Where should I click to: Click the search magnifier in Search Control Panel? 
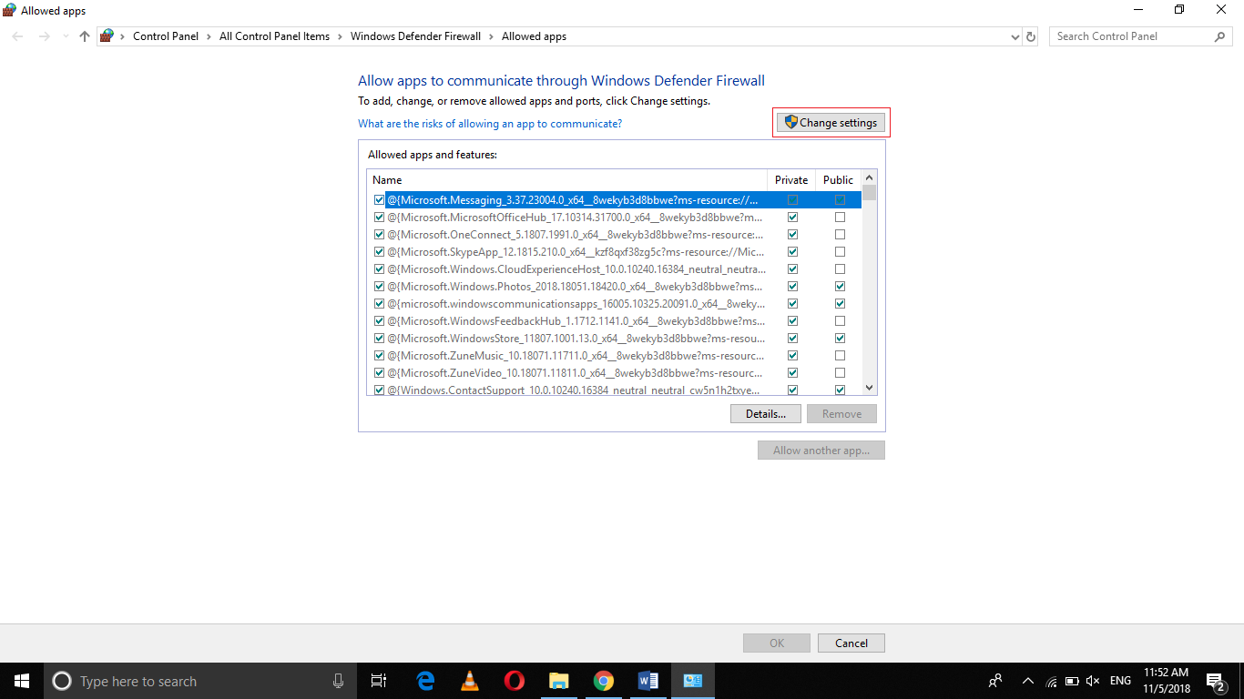click(x=1220, y=35)
